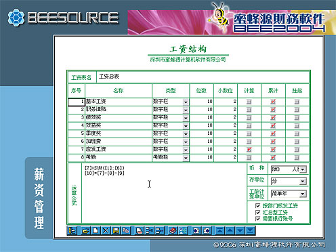
Task: Toggle 计算 checkbox for 应发工资 row
Action: pyautogui.click(x=249, y=150)
